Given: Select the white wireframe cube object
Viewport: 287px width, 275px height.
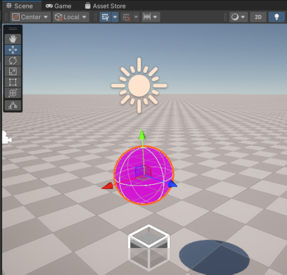Looking at the screenshot, I should (x=149, y=247).
